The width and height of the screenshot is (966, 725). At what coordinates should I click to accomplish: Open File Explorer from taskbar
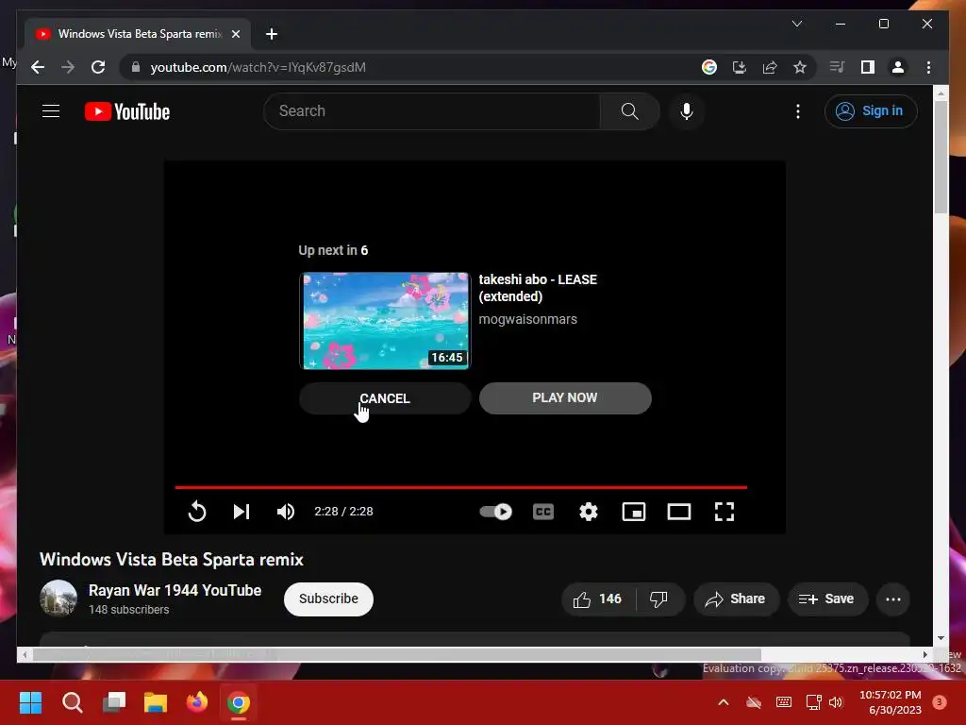tap(156, 702)
